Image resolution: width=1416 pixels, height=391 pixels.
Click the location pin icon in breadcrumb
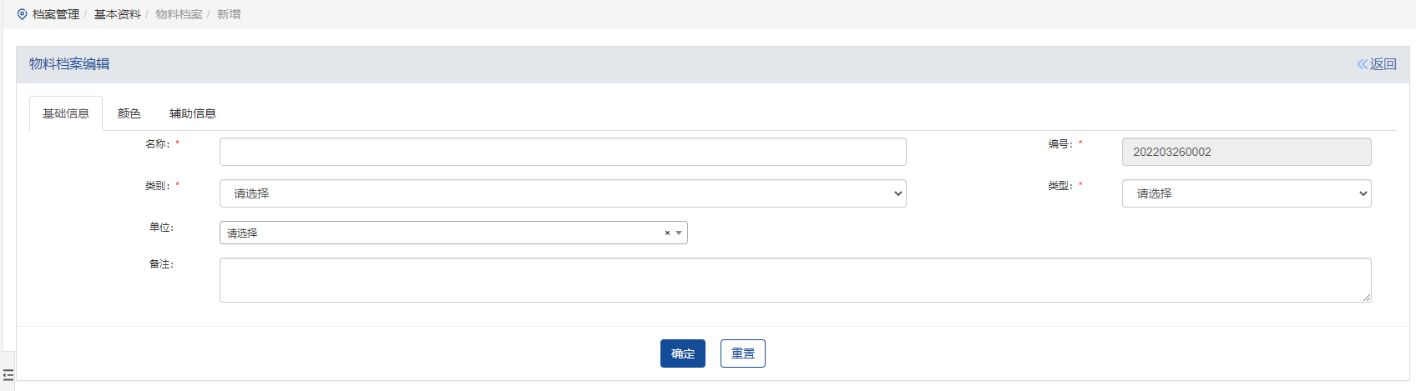tap(22, 14)
